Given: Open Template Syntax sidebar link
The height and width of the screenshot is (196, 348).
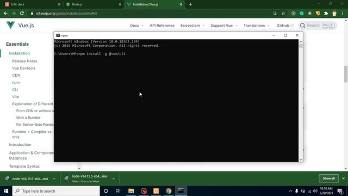Looking at the screenshot, I should pyautogui.click(x=24, y=166).
